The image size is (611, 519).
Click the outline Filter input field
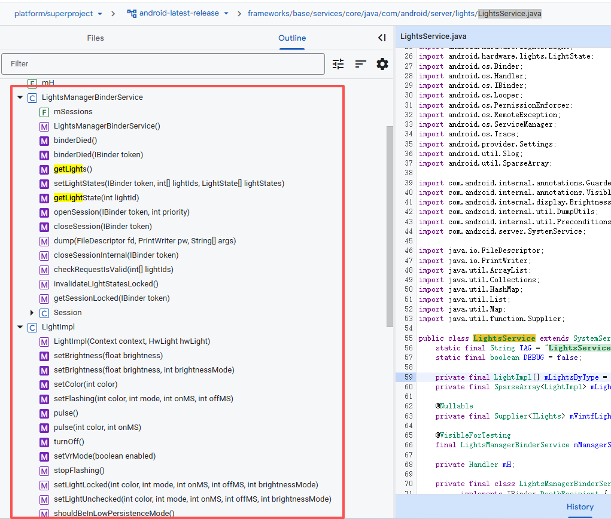click(163, 64)
